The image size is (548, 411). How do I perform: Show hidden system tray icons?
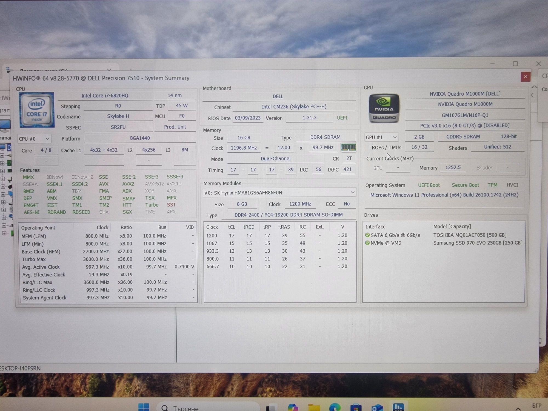pos(518,409)
